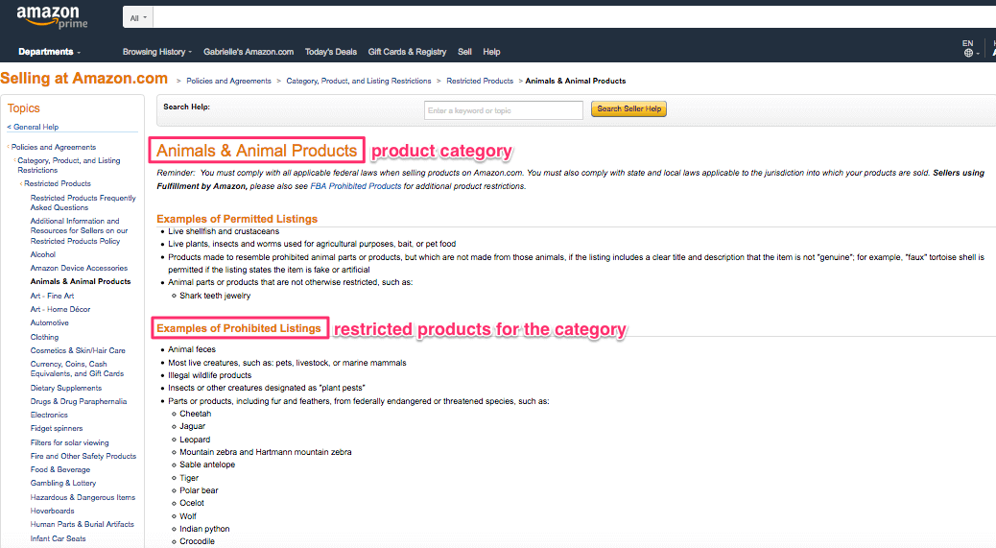Go to Restricted Products breadcrumb
This screenshot has width=996, height=548.
tap(480, 82)
